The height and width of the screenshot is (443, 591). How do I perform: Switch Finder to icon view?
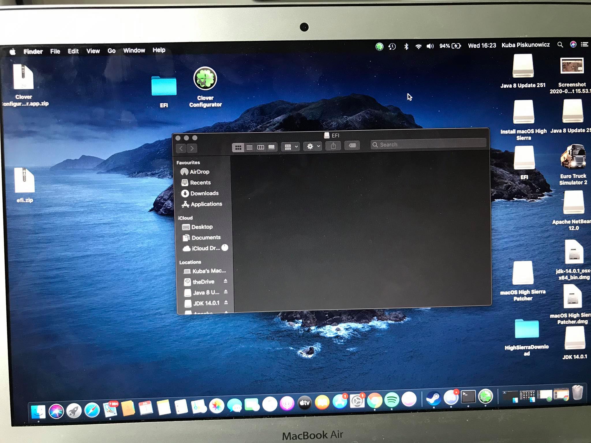tap(238, 147)
